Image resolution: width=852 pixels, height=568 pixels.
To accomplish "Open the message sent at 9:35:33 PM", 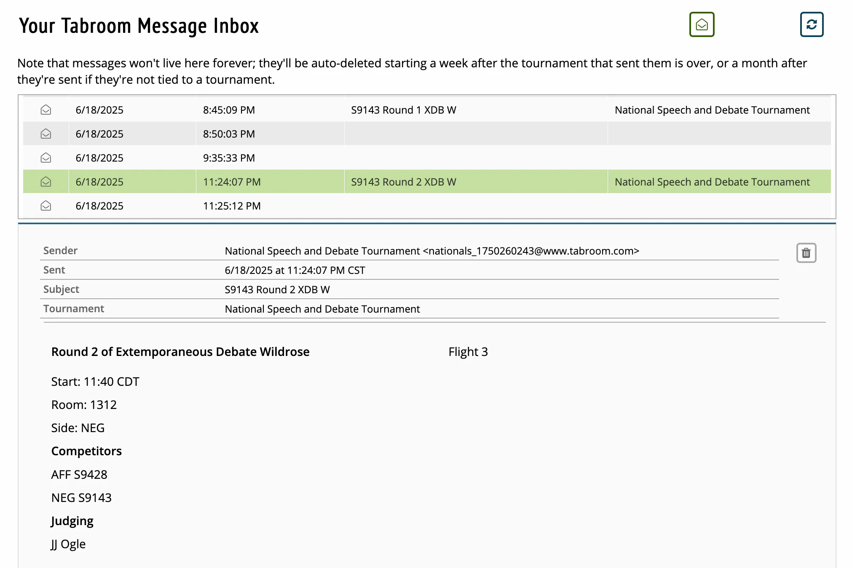I will 427,158.
